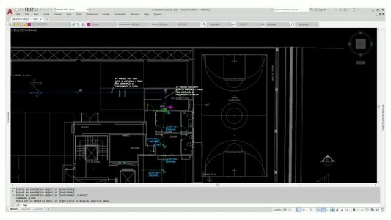Open the linetype control dropdown
The image size is (391, 220).
(133, 24)
